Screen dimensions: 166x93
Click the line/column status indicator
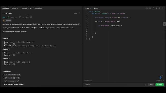(160, 81)
